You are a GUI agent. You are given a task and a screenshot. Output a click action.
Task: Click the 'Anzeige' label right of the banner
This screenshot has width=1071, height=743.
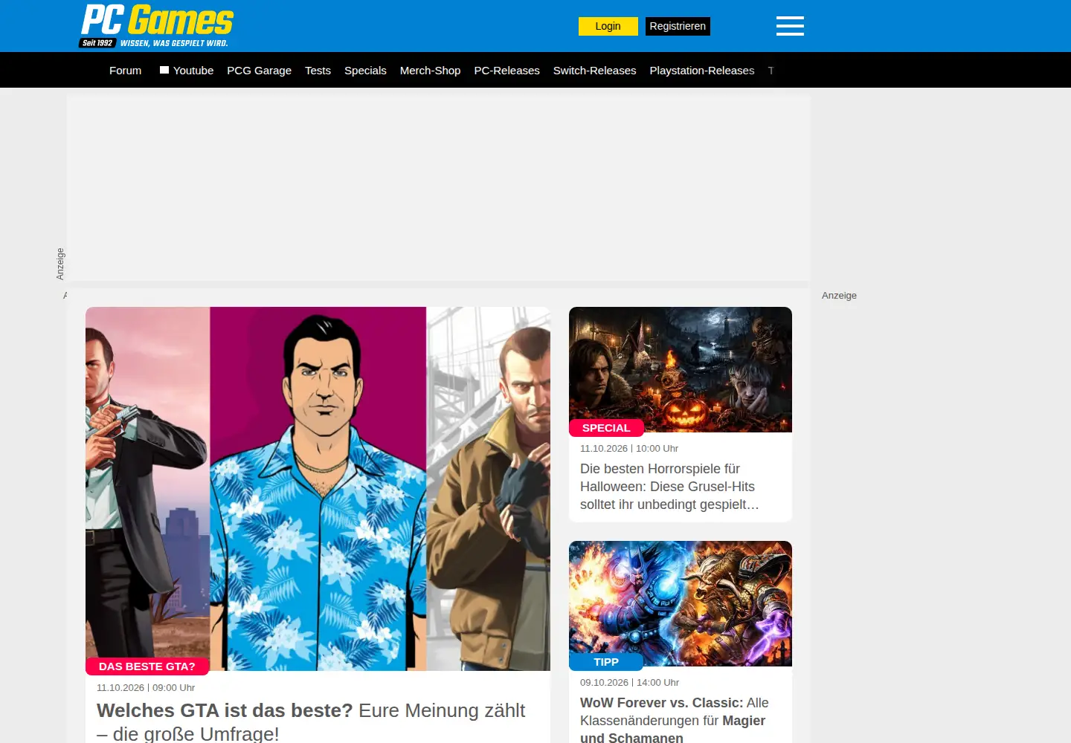(x=839, y=296)
